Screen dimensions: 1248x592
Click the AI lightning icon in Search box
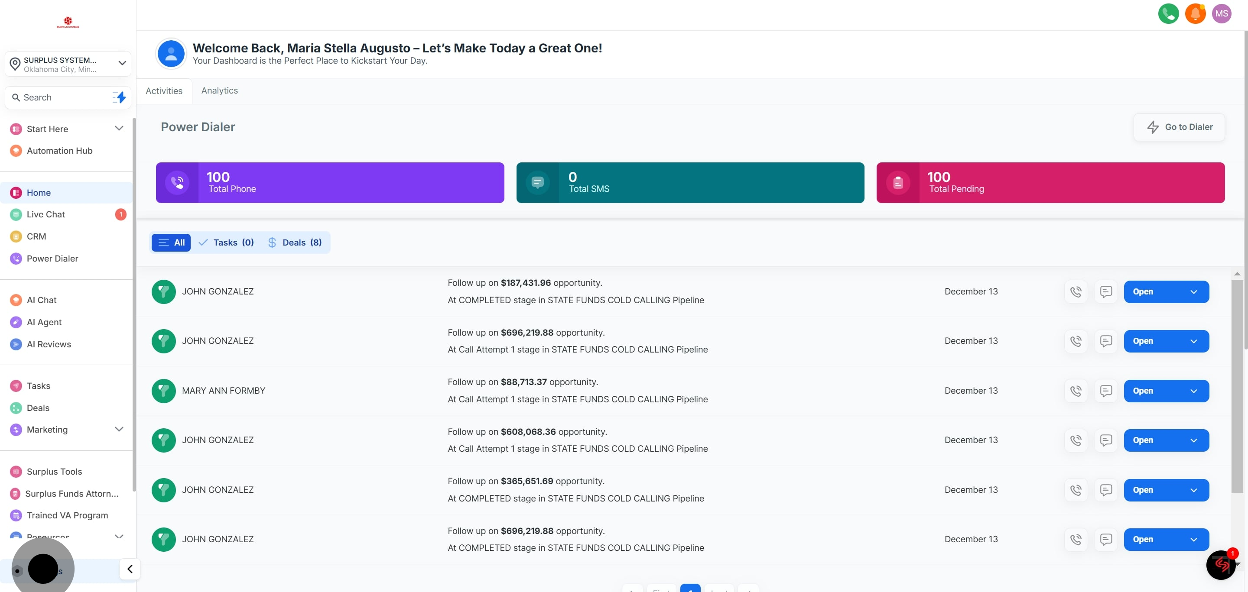(x=119, y=97)
